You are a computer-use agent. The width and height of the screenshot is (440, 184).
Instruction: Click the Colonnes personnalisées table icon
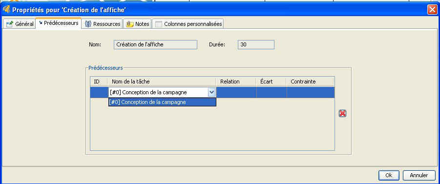coord(159,24)
